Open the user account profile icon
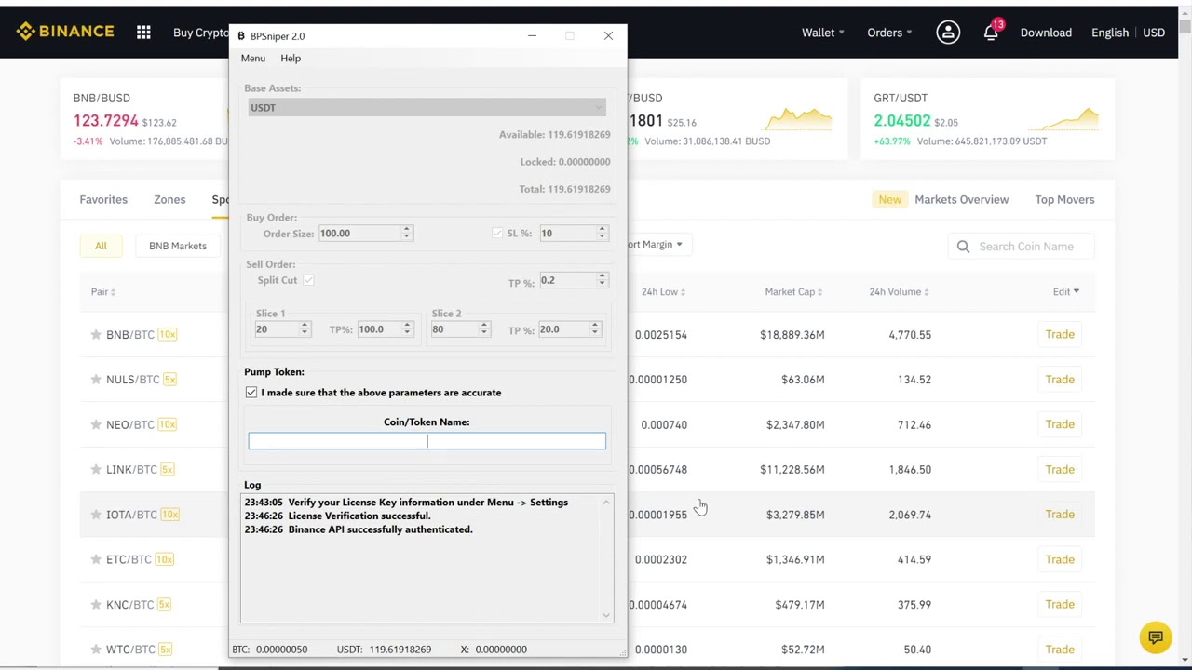This screenshot has height=670, width=1192. click(948, 33)
